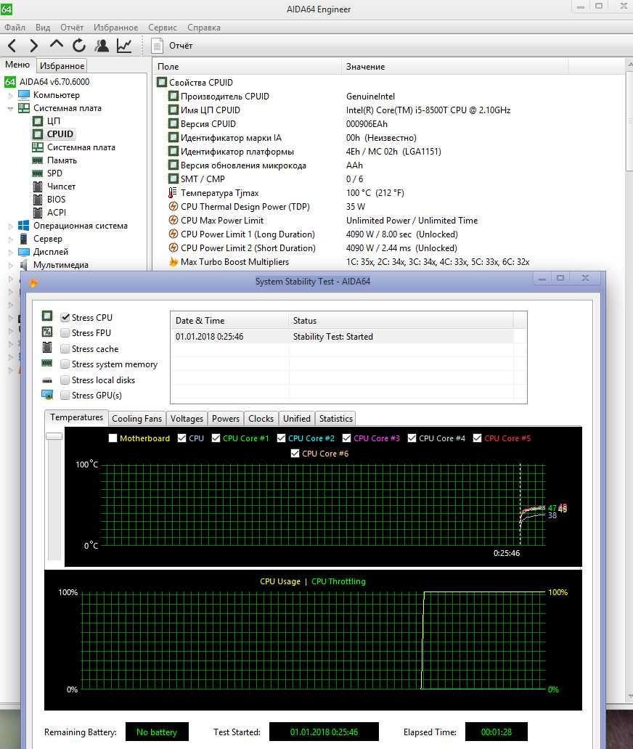Open the graph chart toolbar icon
Image resolution: width=633 pixels, height=749 pixels.
point(124,46)
